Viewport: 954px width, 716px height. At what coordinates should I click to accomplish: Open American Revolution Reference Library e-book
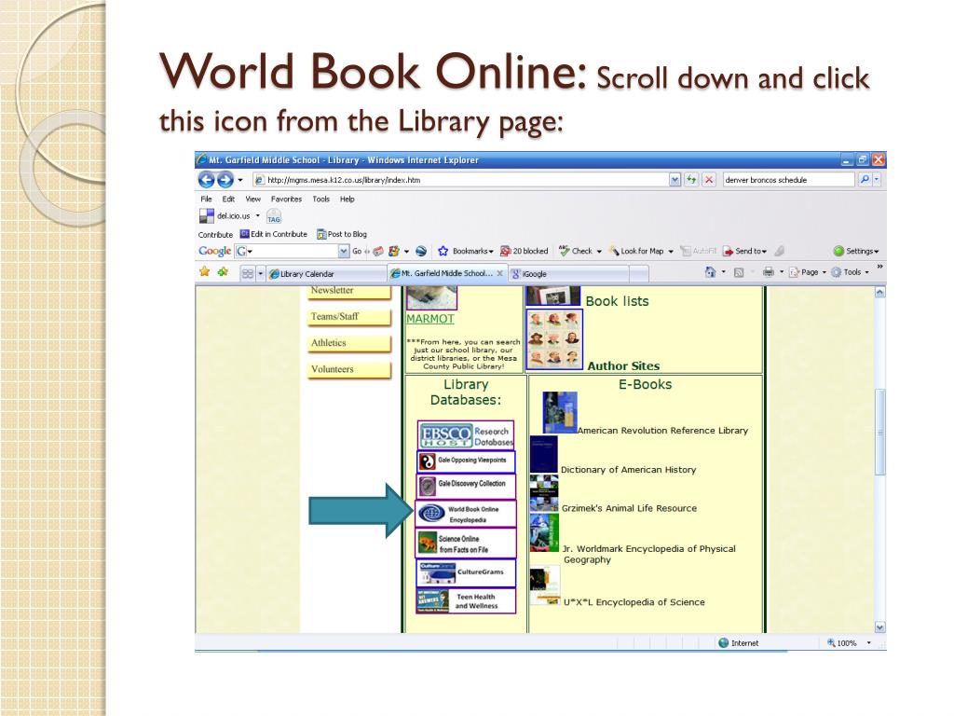click(x=662, y=431)
